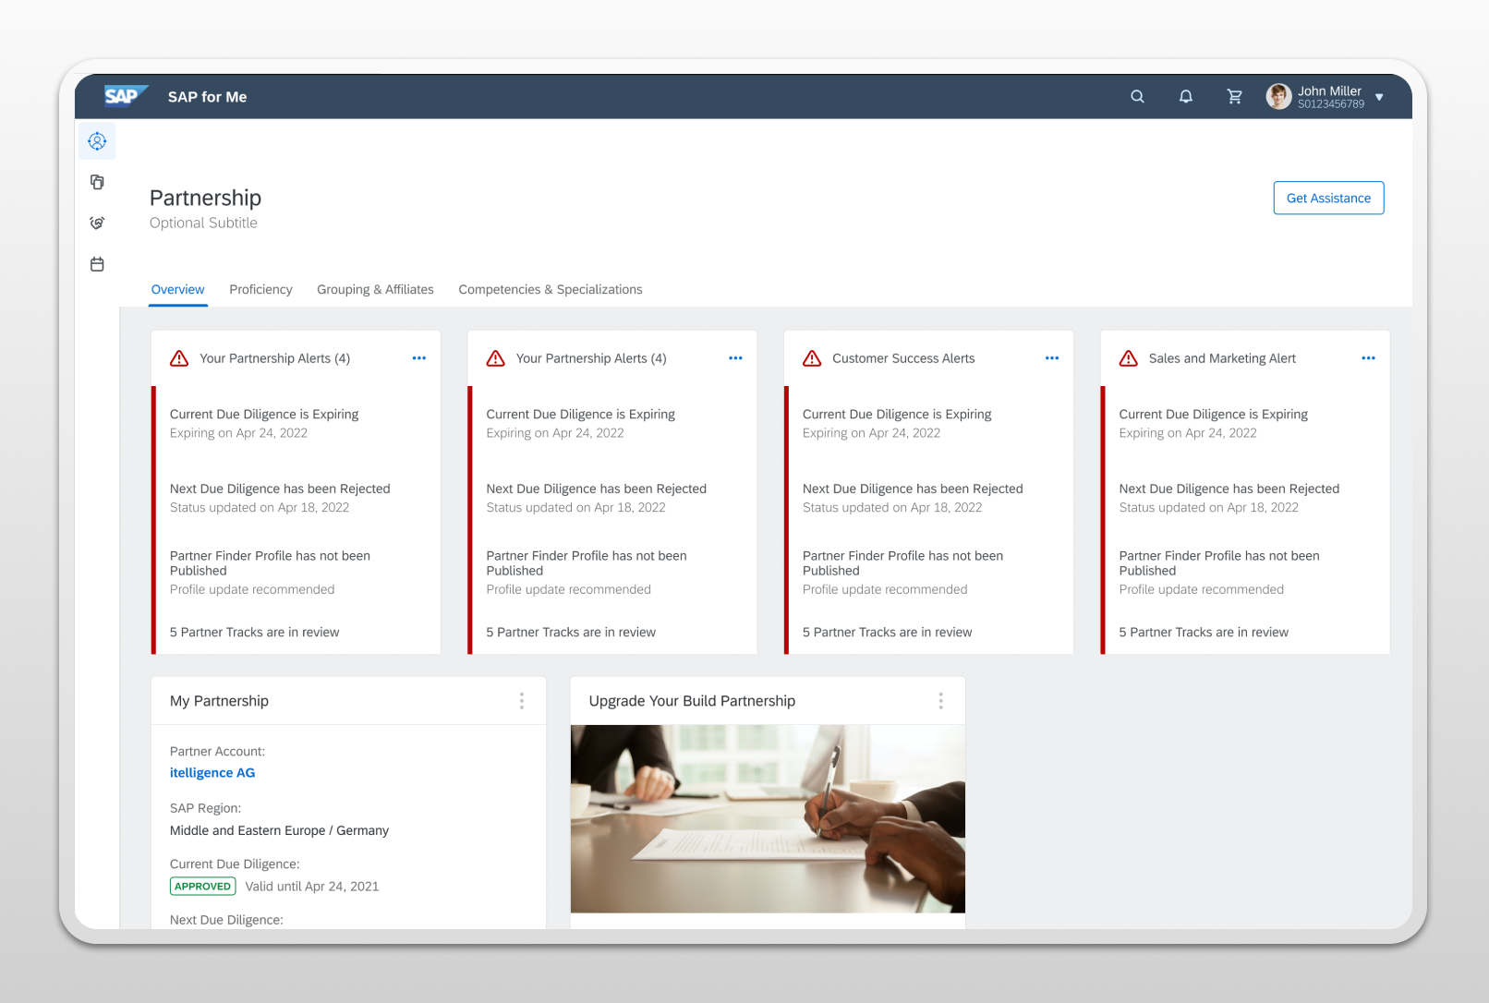Click the Partner Account label
Screen dimensions: 1489x1003
tap(217, 752)
